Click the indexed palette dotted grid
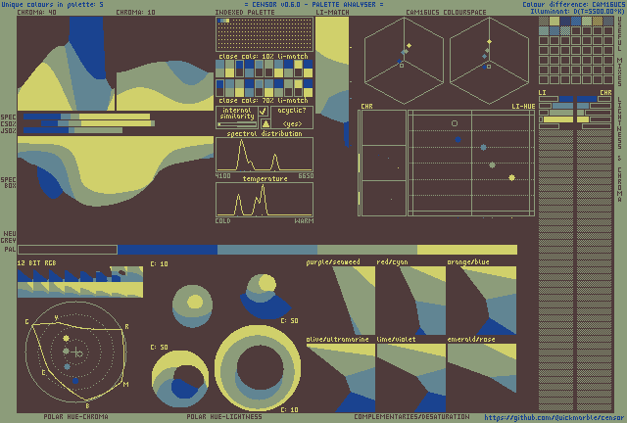This screenshot has width=627, height=423. (265, 34)
